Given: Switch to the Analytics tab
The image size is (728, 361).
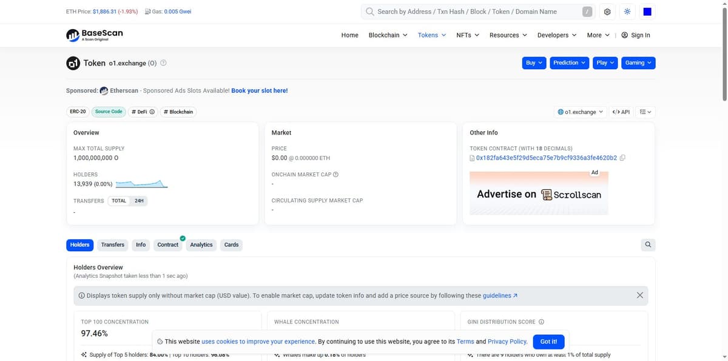Looking at the screenshot, I should click(x=201, y=245).
